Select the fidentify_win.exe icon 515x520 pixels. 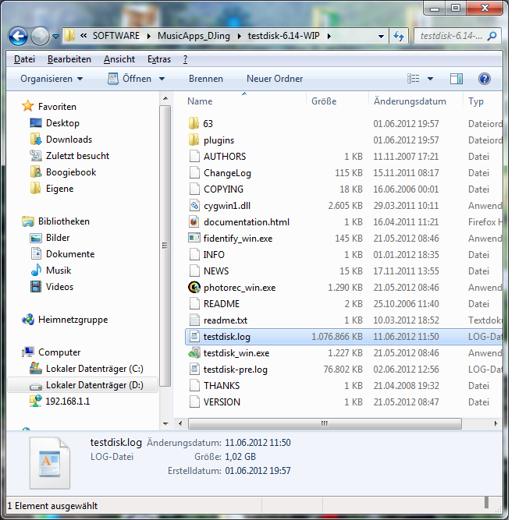pyautogui.click(x=194, y=238)
